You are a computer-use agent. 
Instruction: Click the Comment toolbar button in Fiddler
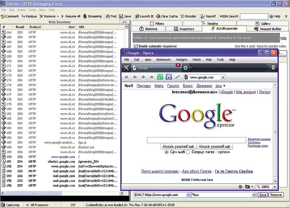point(10,16)
